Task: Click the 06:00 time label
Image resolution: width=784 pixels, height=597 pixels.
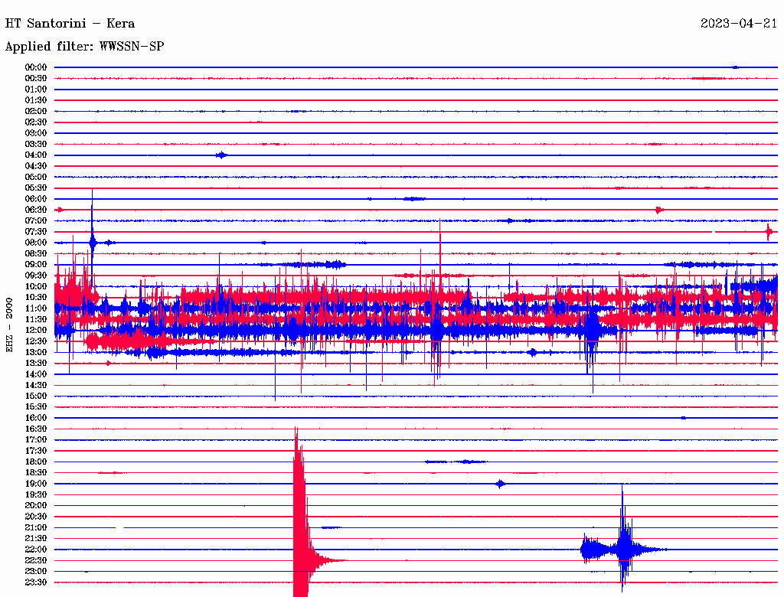Action: [36, 199]
